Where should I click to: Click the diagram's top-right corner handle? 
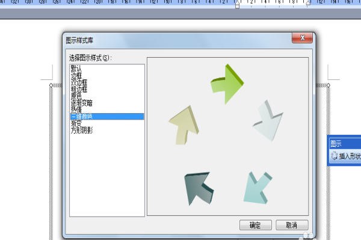click(x=329, y=85)
